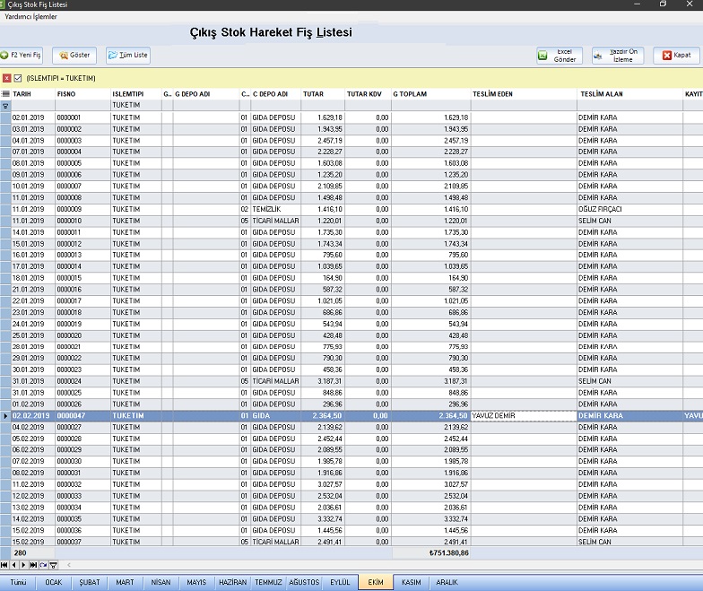The image size is (703, 591).
Task: Click the ISLEMTIPI filter cell showing TUKETIM
Action: (135, 106)
